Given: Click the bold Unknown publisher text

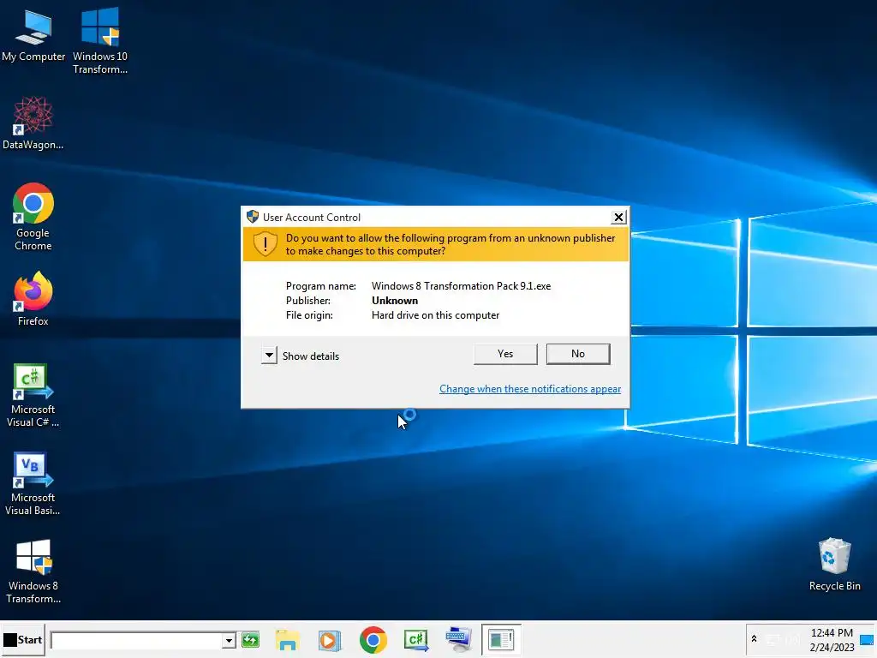Looking at the screenshot, I should click(x=394, y=301).
